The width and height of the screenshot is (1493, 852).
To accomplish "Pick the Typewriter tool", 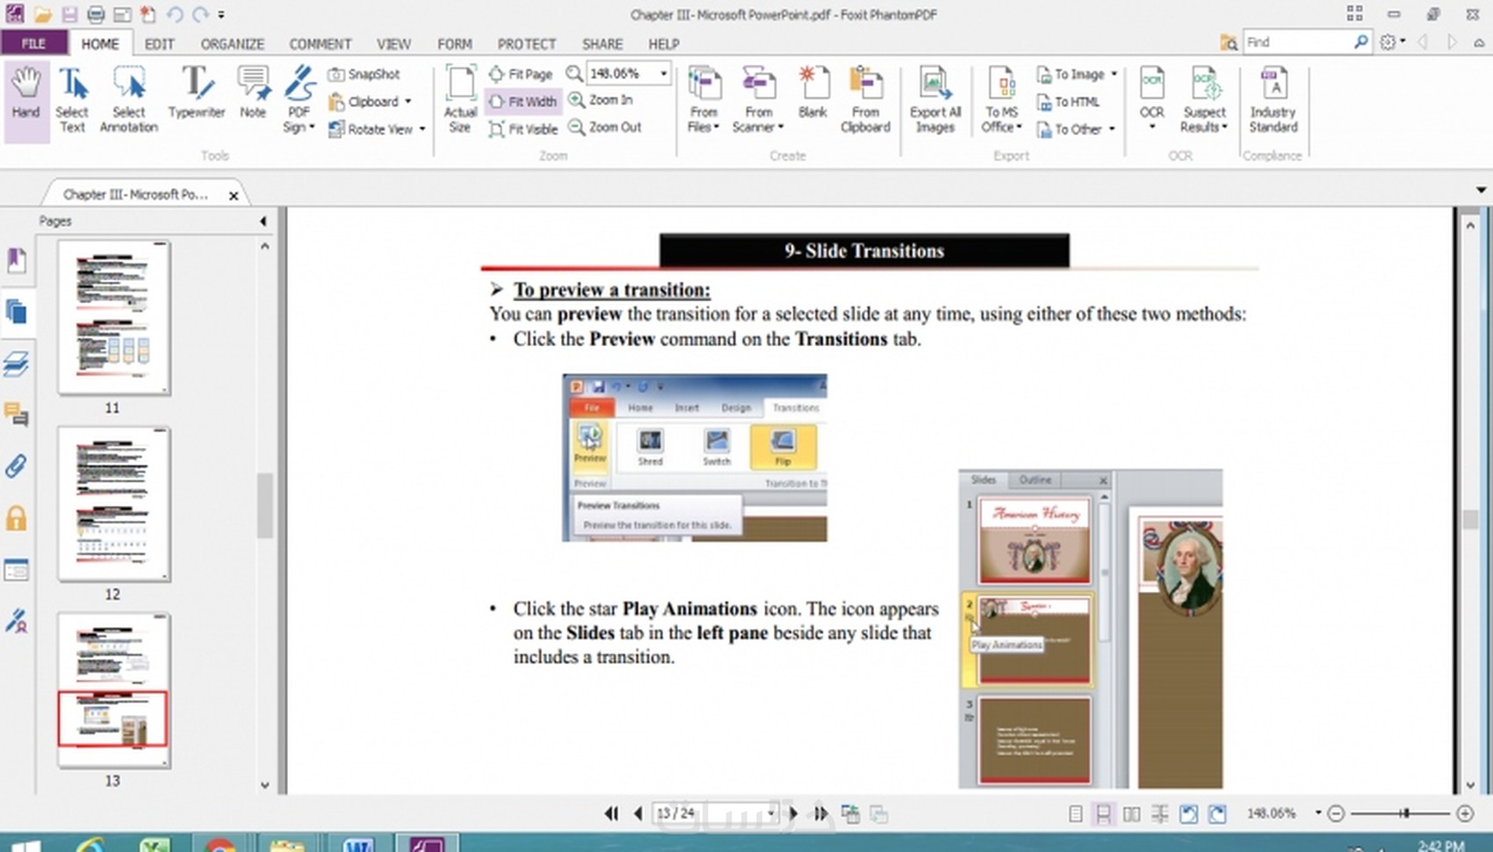I will click(197, 92).
